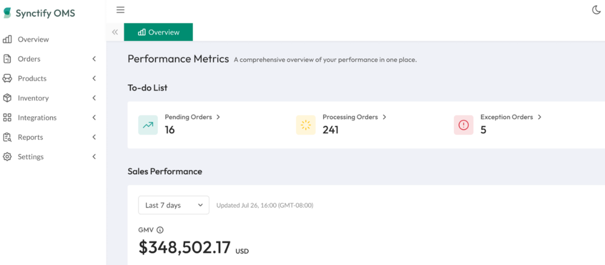This screenshot has width=605, height=265.
Task: Toggle the hamburger menu icon
Action: pyautogui.click(x=120, y=10)
